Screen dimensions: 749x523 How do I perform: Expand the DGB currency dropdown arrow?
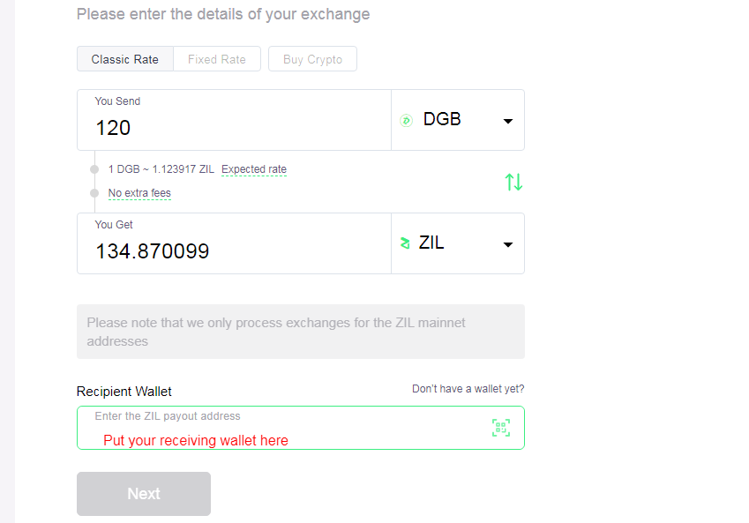click(x=508, y=122)
